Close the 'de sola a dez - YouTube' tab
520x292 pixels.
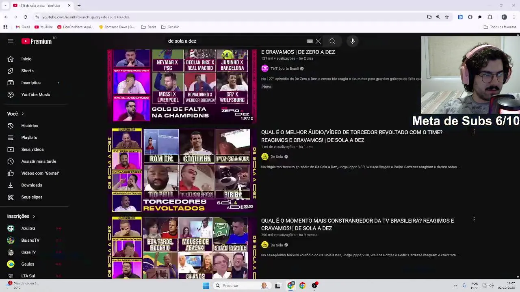69,6
